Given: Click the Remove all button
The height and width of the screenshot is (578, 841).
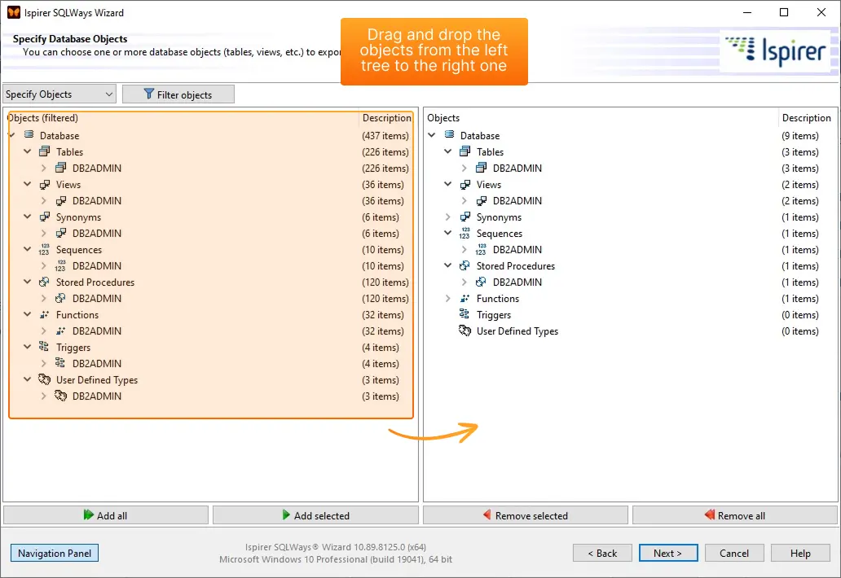Looking at the screenshot, I should (735, 515).
